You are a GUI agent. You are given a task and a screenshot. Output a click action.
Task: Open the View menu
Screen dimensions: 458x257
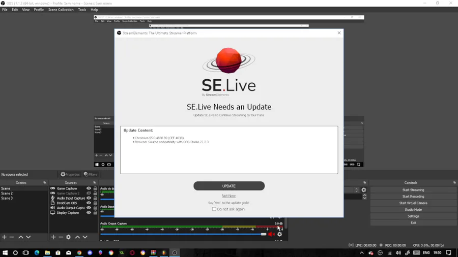point(26,10)
